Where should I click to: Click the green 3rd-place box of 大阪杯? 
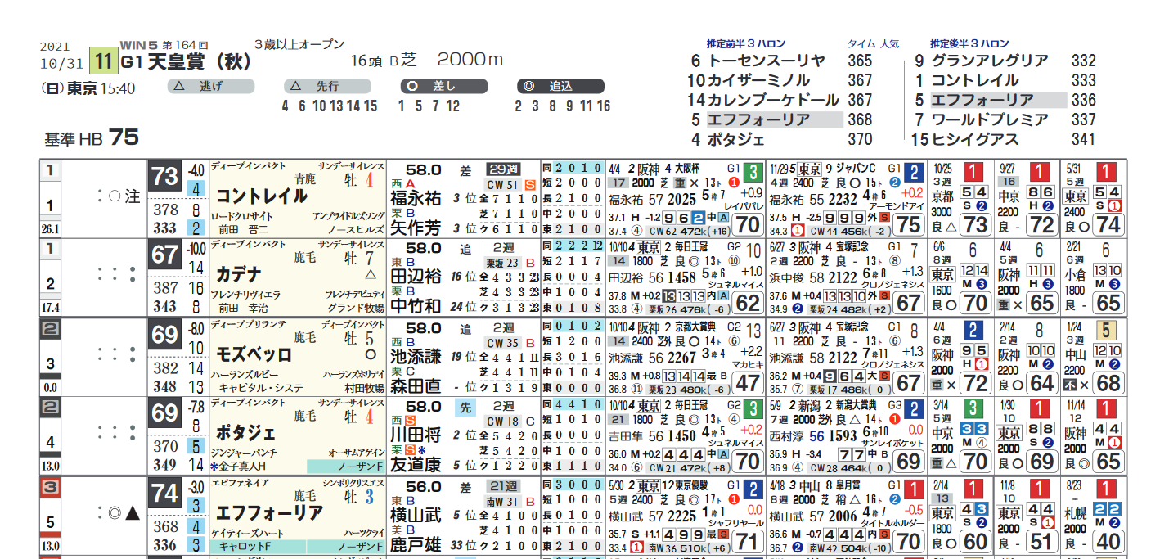tap(753, 172)
